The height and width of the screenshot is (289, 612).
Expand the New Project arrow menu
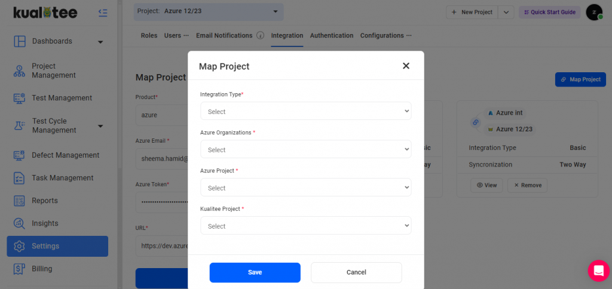click(506, 13)
